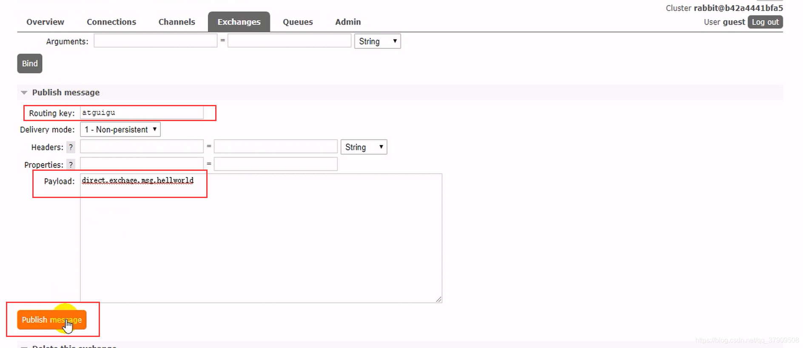
Task: Click the Arguments key input field
Action: tap(155, 41)
